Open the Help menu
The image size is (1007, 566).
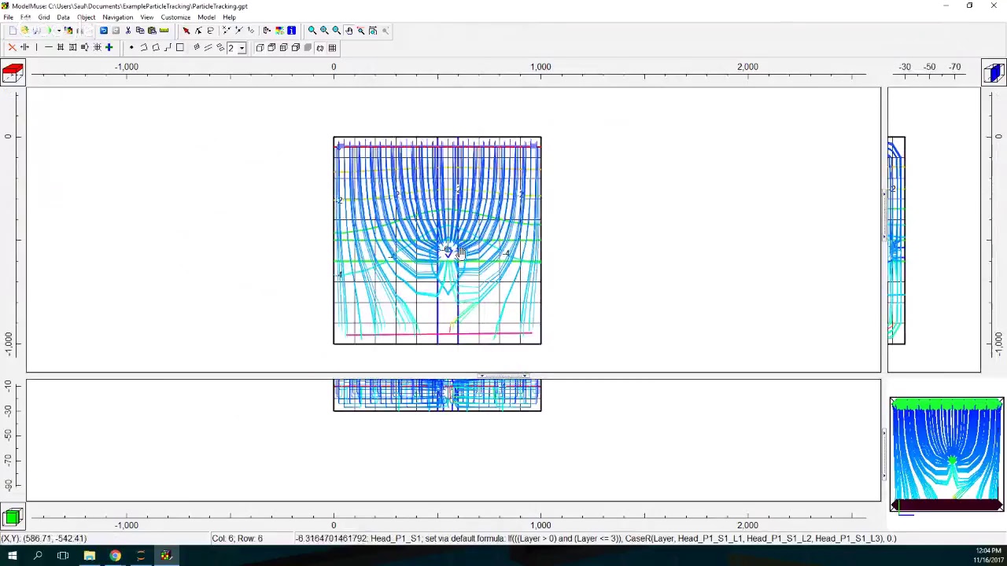[x=229, y=17]
